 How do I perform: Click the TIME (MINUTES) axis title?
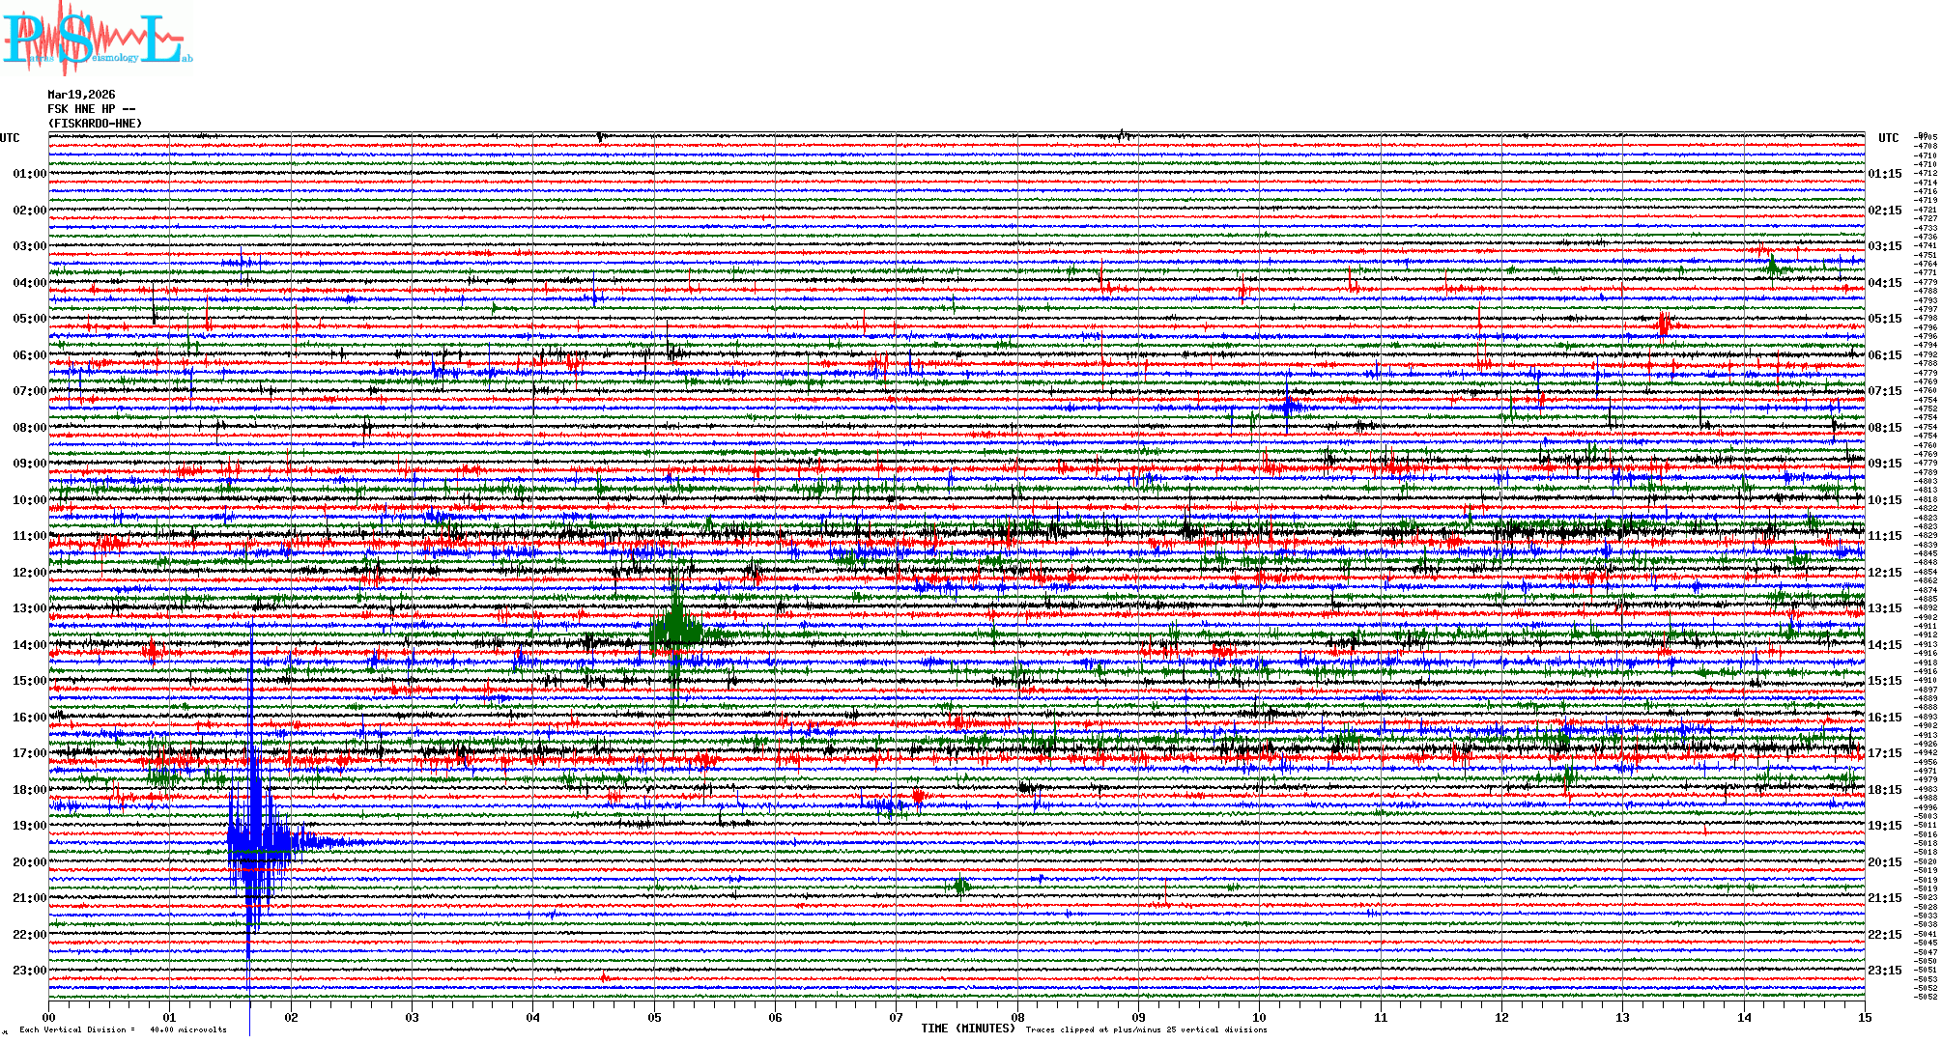[967, 1029]
